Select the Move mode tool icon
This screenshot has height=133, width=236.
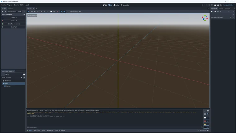(x=32, y=11)
